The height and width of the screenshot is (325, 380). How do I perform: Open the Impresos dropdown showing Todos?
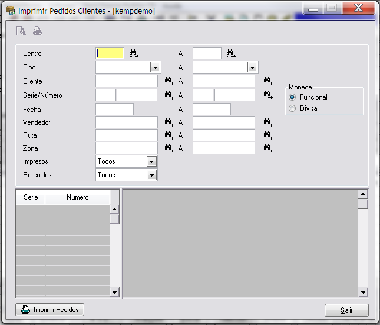[x=151, y=161]
